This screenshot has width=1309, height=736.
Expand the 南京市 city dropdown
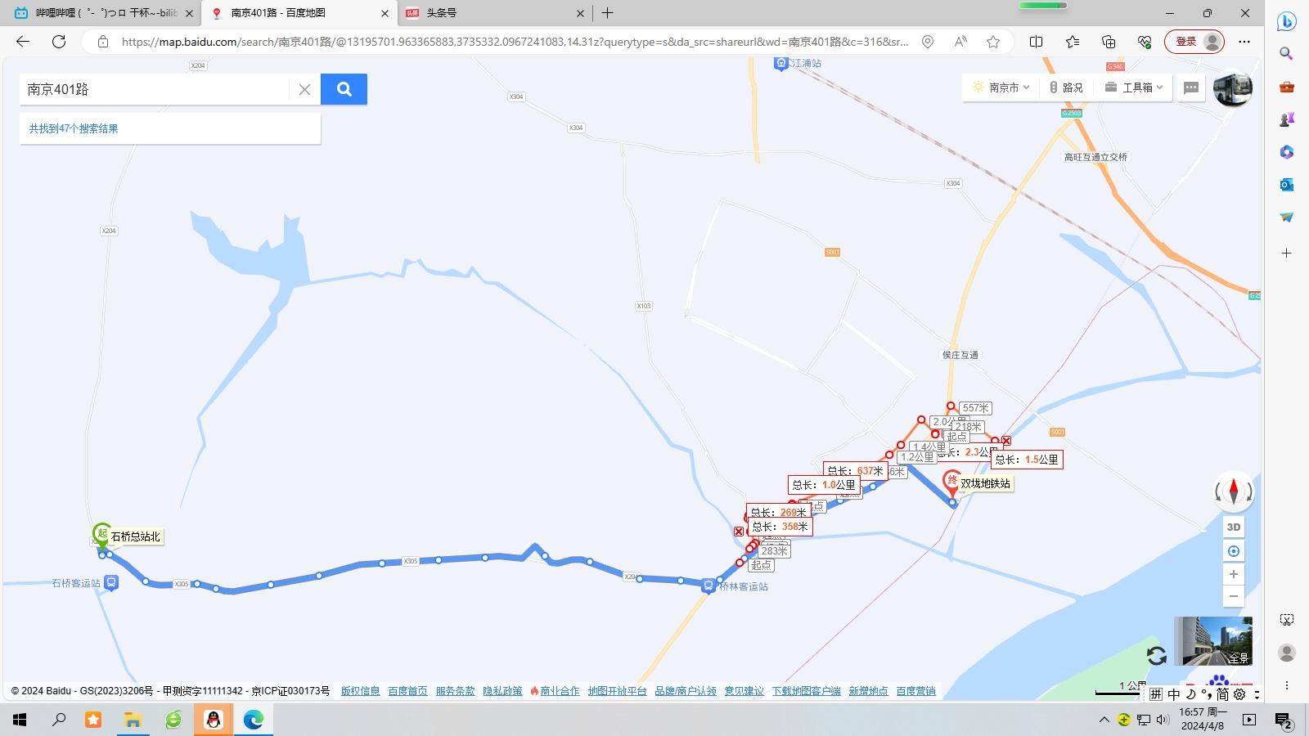pyautogui.click(x=1001, y=88)
